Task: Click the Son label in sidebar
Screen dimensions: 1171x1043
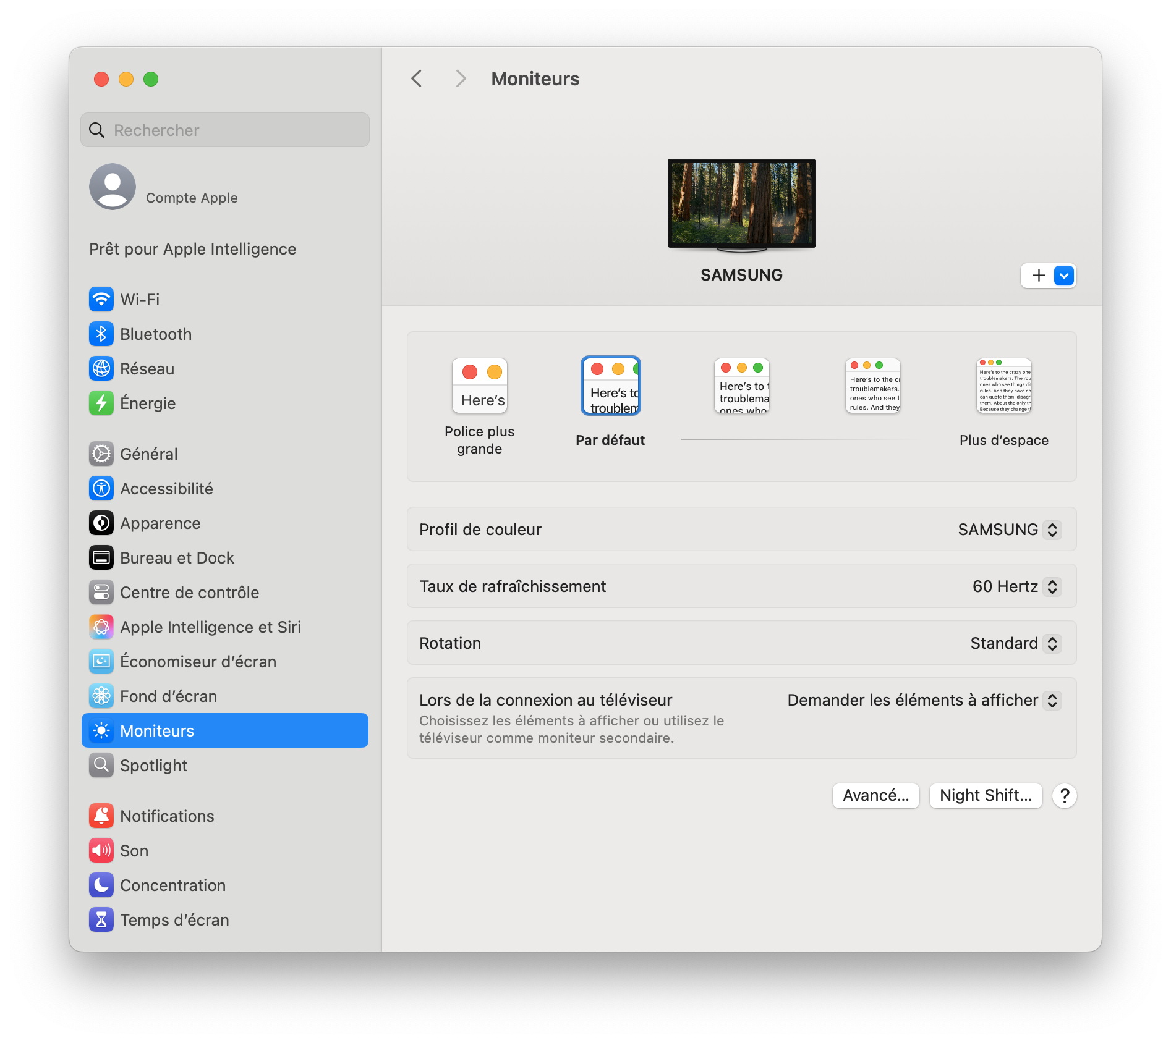Action: click(134, 851)
